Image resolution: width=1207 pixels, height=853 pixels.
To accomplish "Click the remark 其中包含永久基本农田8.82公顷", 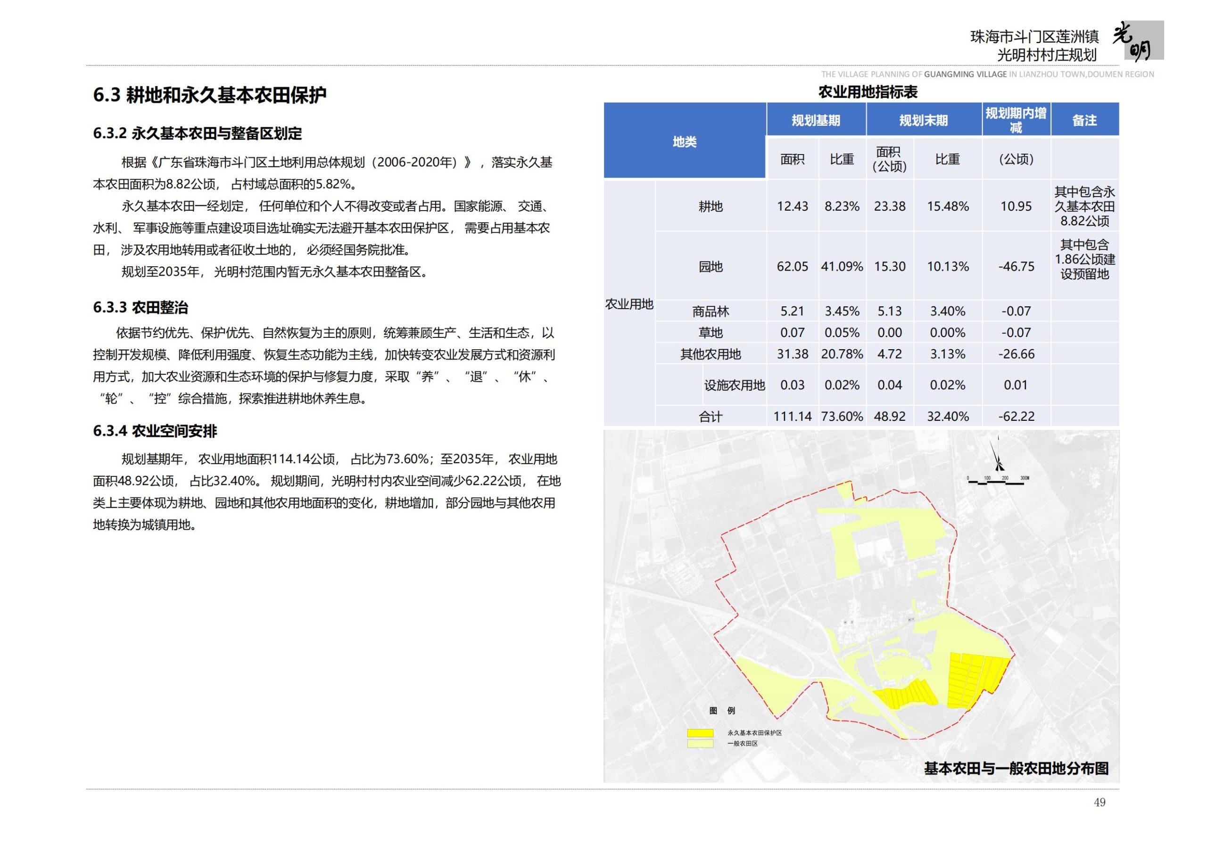I will coord(1084,206).
